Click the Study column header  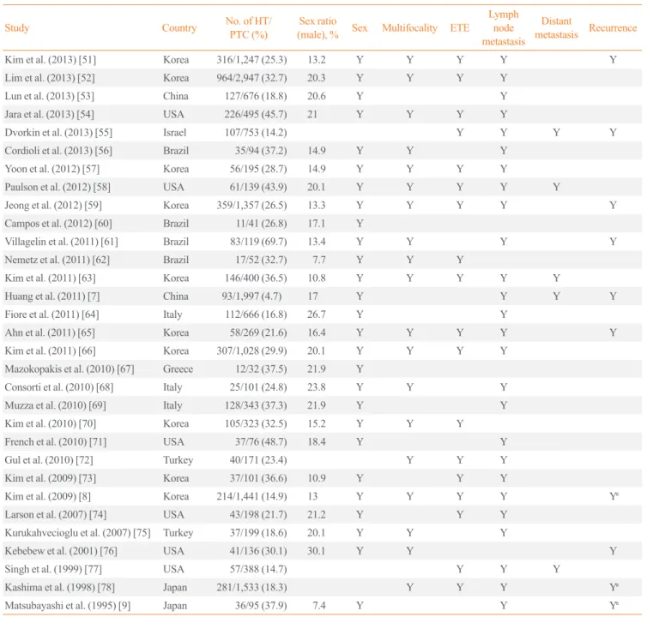[x=17, y=28]
